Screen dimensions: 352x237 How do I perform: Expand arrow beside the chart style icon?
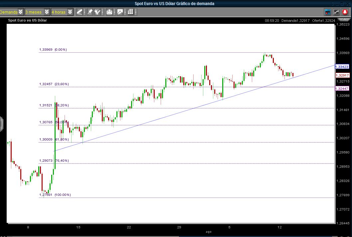pos(125,12)
